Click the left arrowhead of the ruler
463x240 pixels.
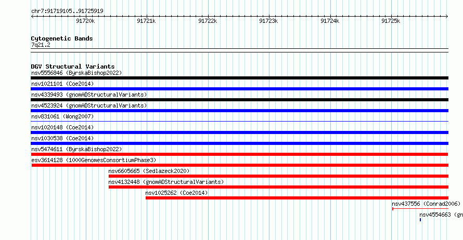click(32, 17)
